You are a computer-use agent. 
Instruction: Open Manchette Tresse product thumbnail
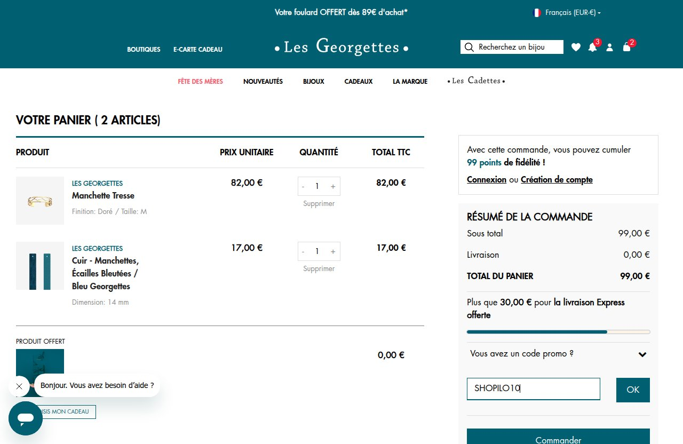[x=40, y=201]
